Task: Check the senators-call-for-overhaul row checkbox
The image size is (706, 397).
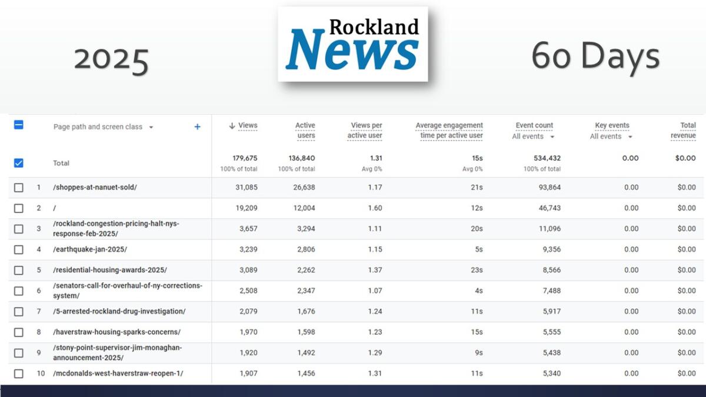Action: [x=18, y=291]
